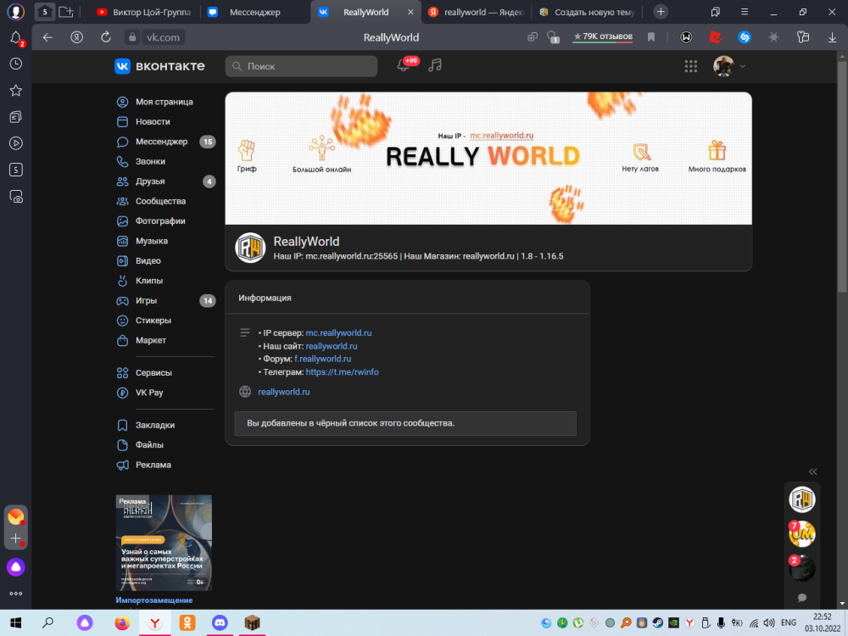Click the Yandex home button

[x=77, y=37]
